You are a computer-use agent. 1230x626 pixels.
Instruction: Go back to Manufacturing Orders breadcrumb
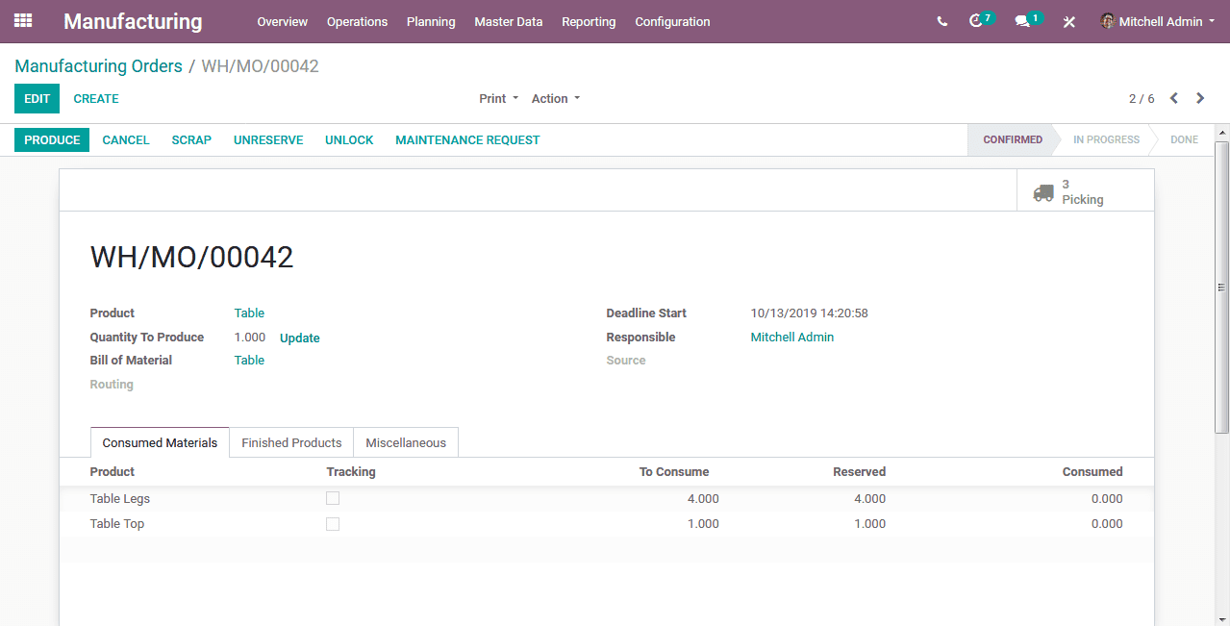pos(98,66)
